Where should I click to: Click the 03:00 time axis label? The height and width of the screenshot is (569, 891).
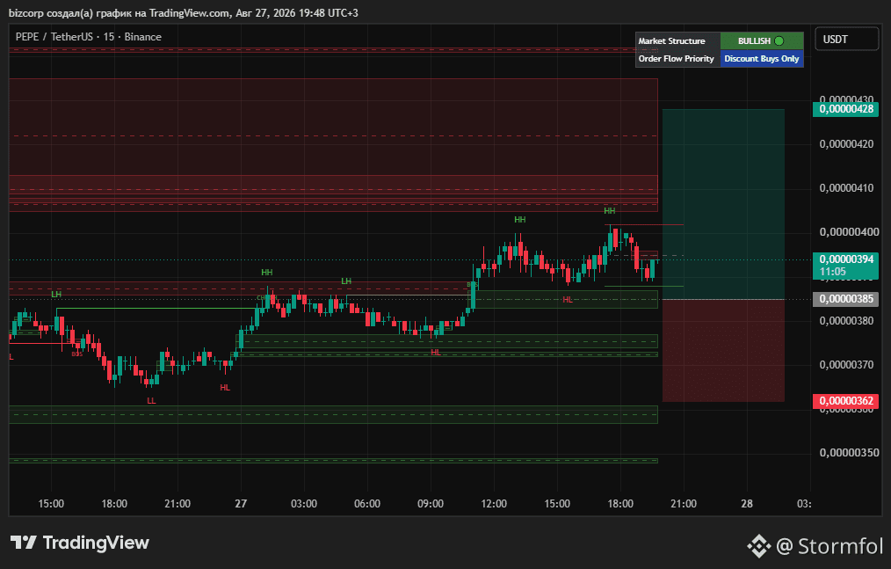pos(304,504)
